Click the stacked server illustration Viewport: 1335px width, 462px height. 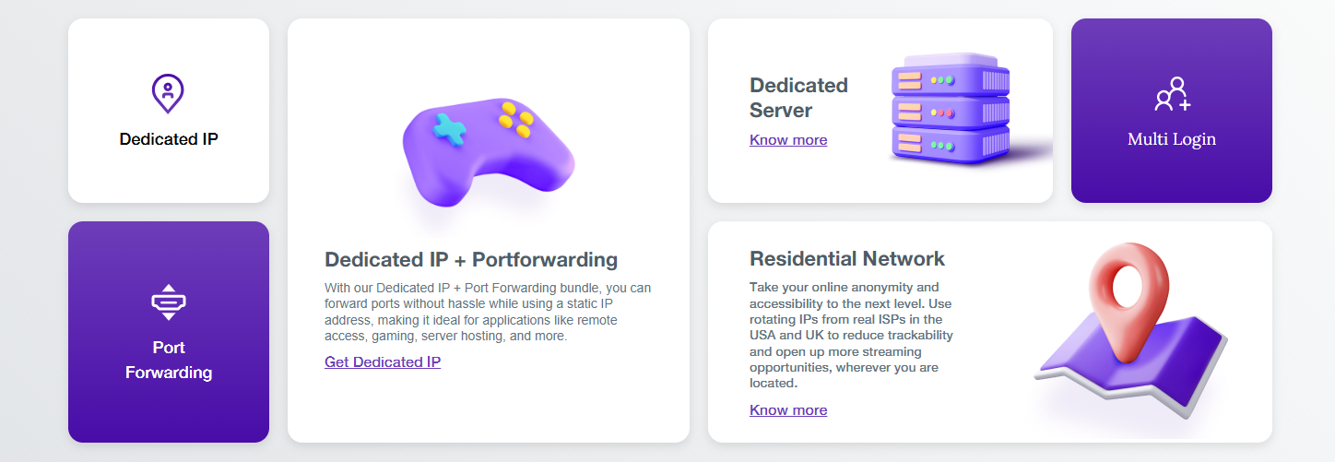click(x=951, y=110)
